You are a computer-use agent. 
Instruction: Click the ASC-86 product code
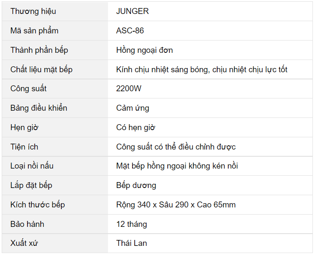coord(130,31)
